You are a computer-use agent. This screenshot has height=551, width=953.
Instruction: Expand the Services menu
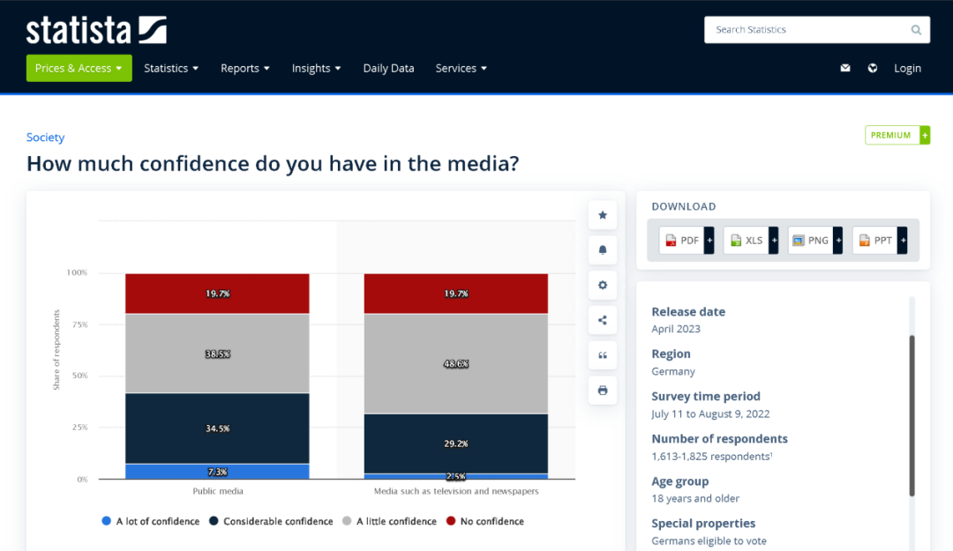(x=461, y=68)
